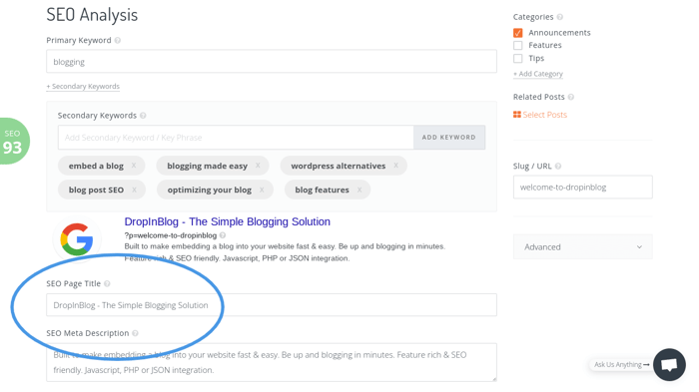Check the Features category
The width and height of the screenshot is (699, 392).
point(518,46)
